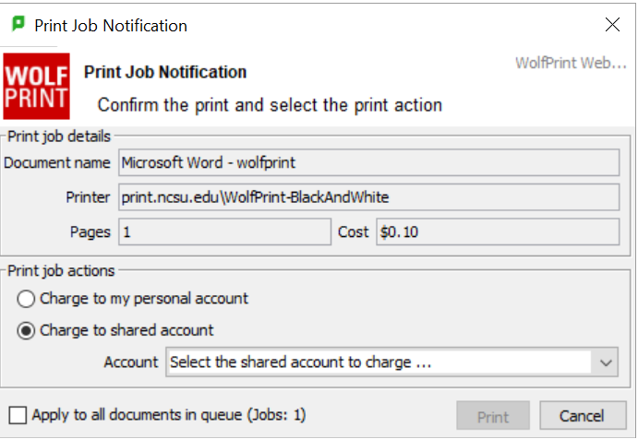
Task: Select Charge to my personal account
Action: click(27, 299)
